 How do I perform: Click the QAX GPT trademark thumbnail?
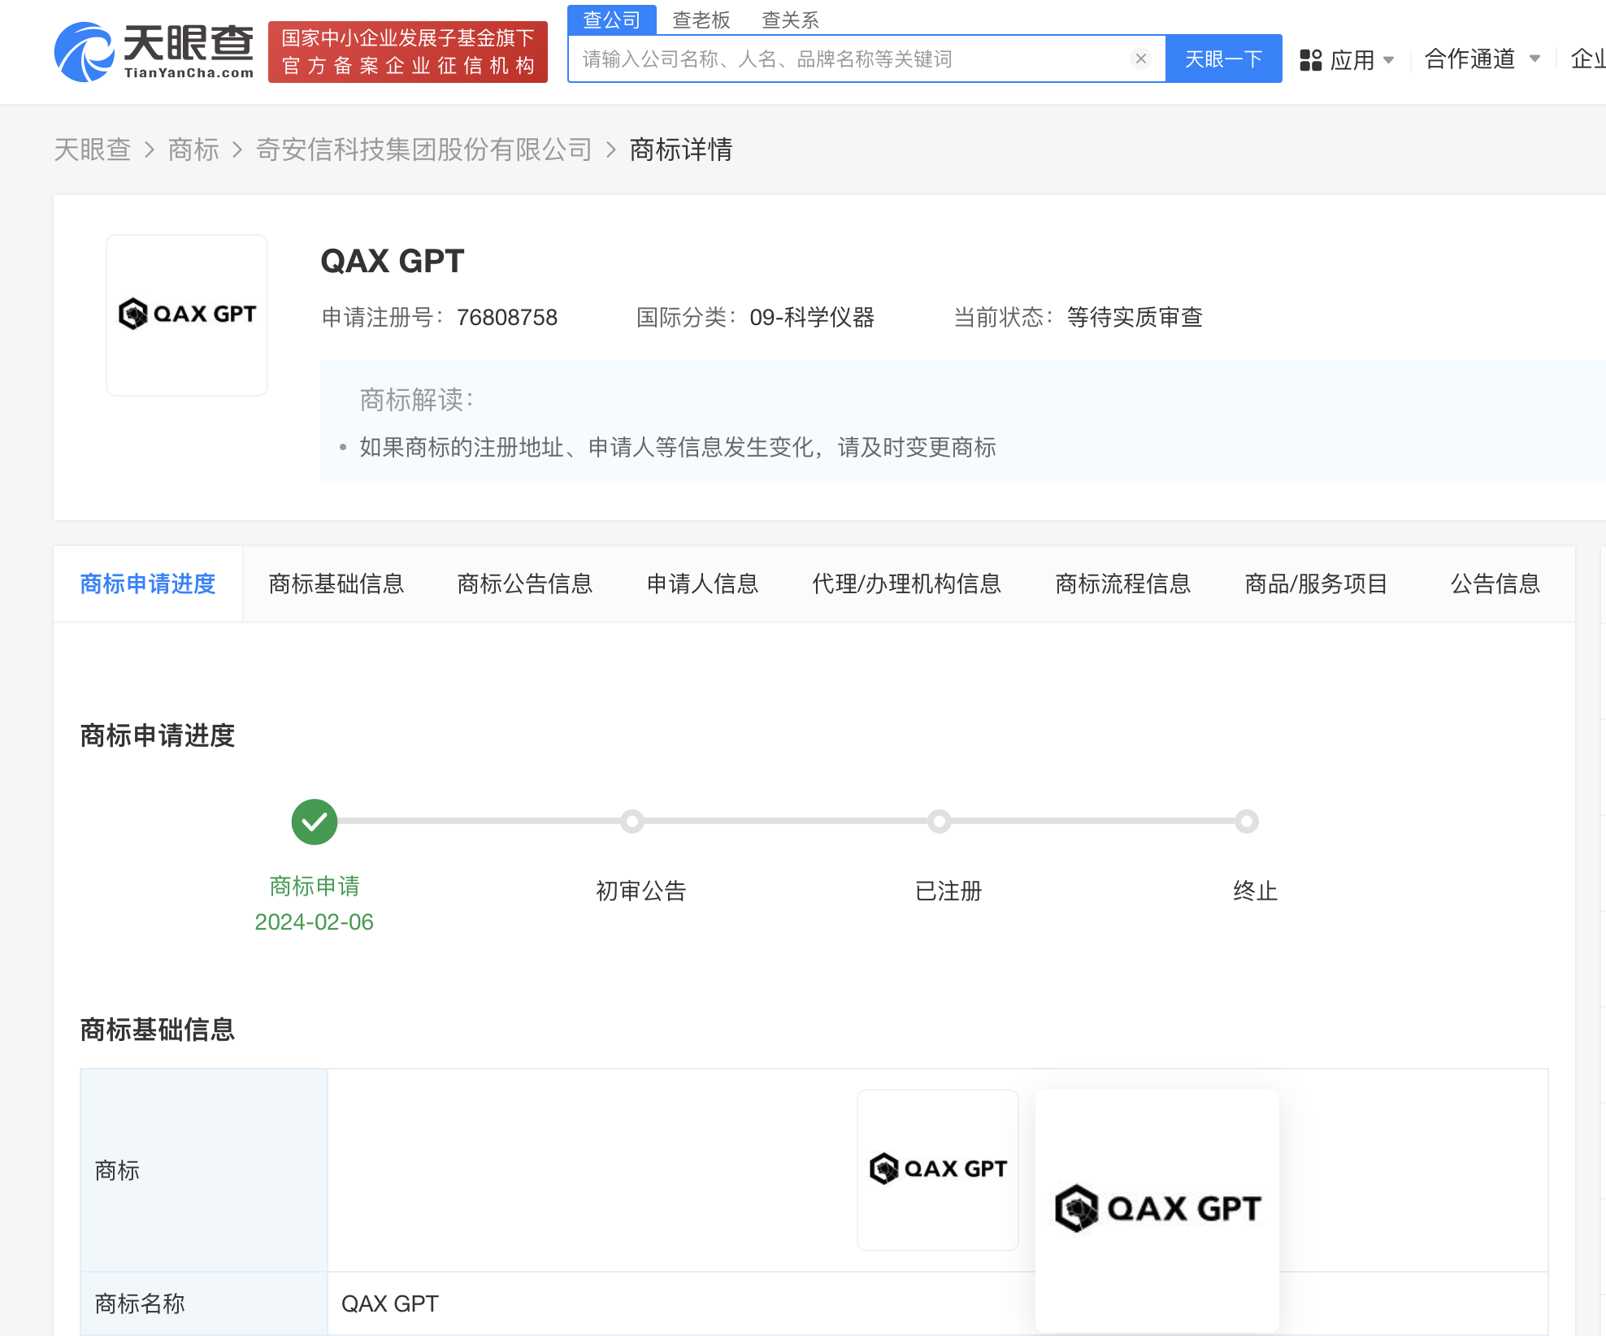187,314
